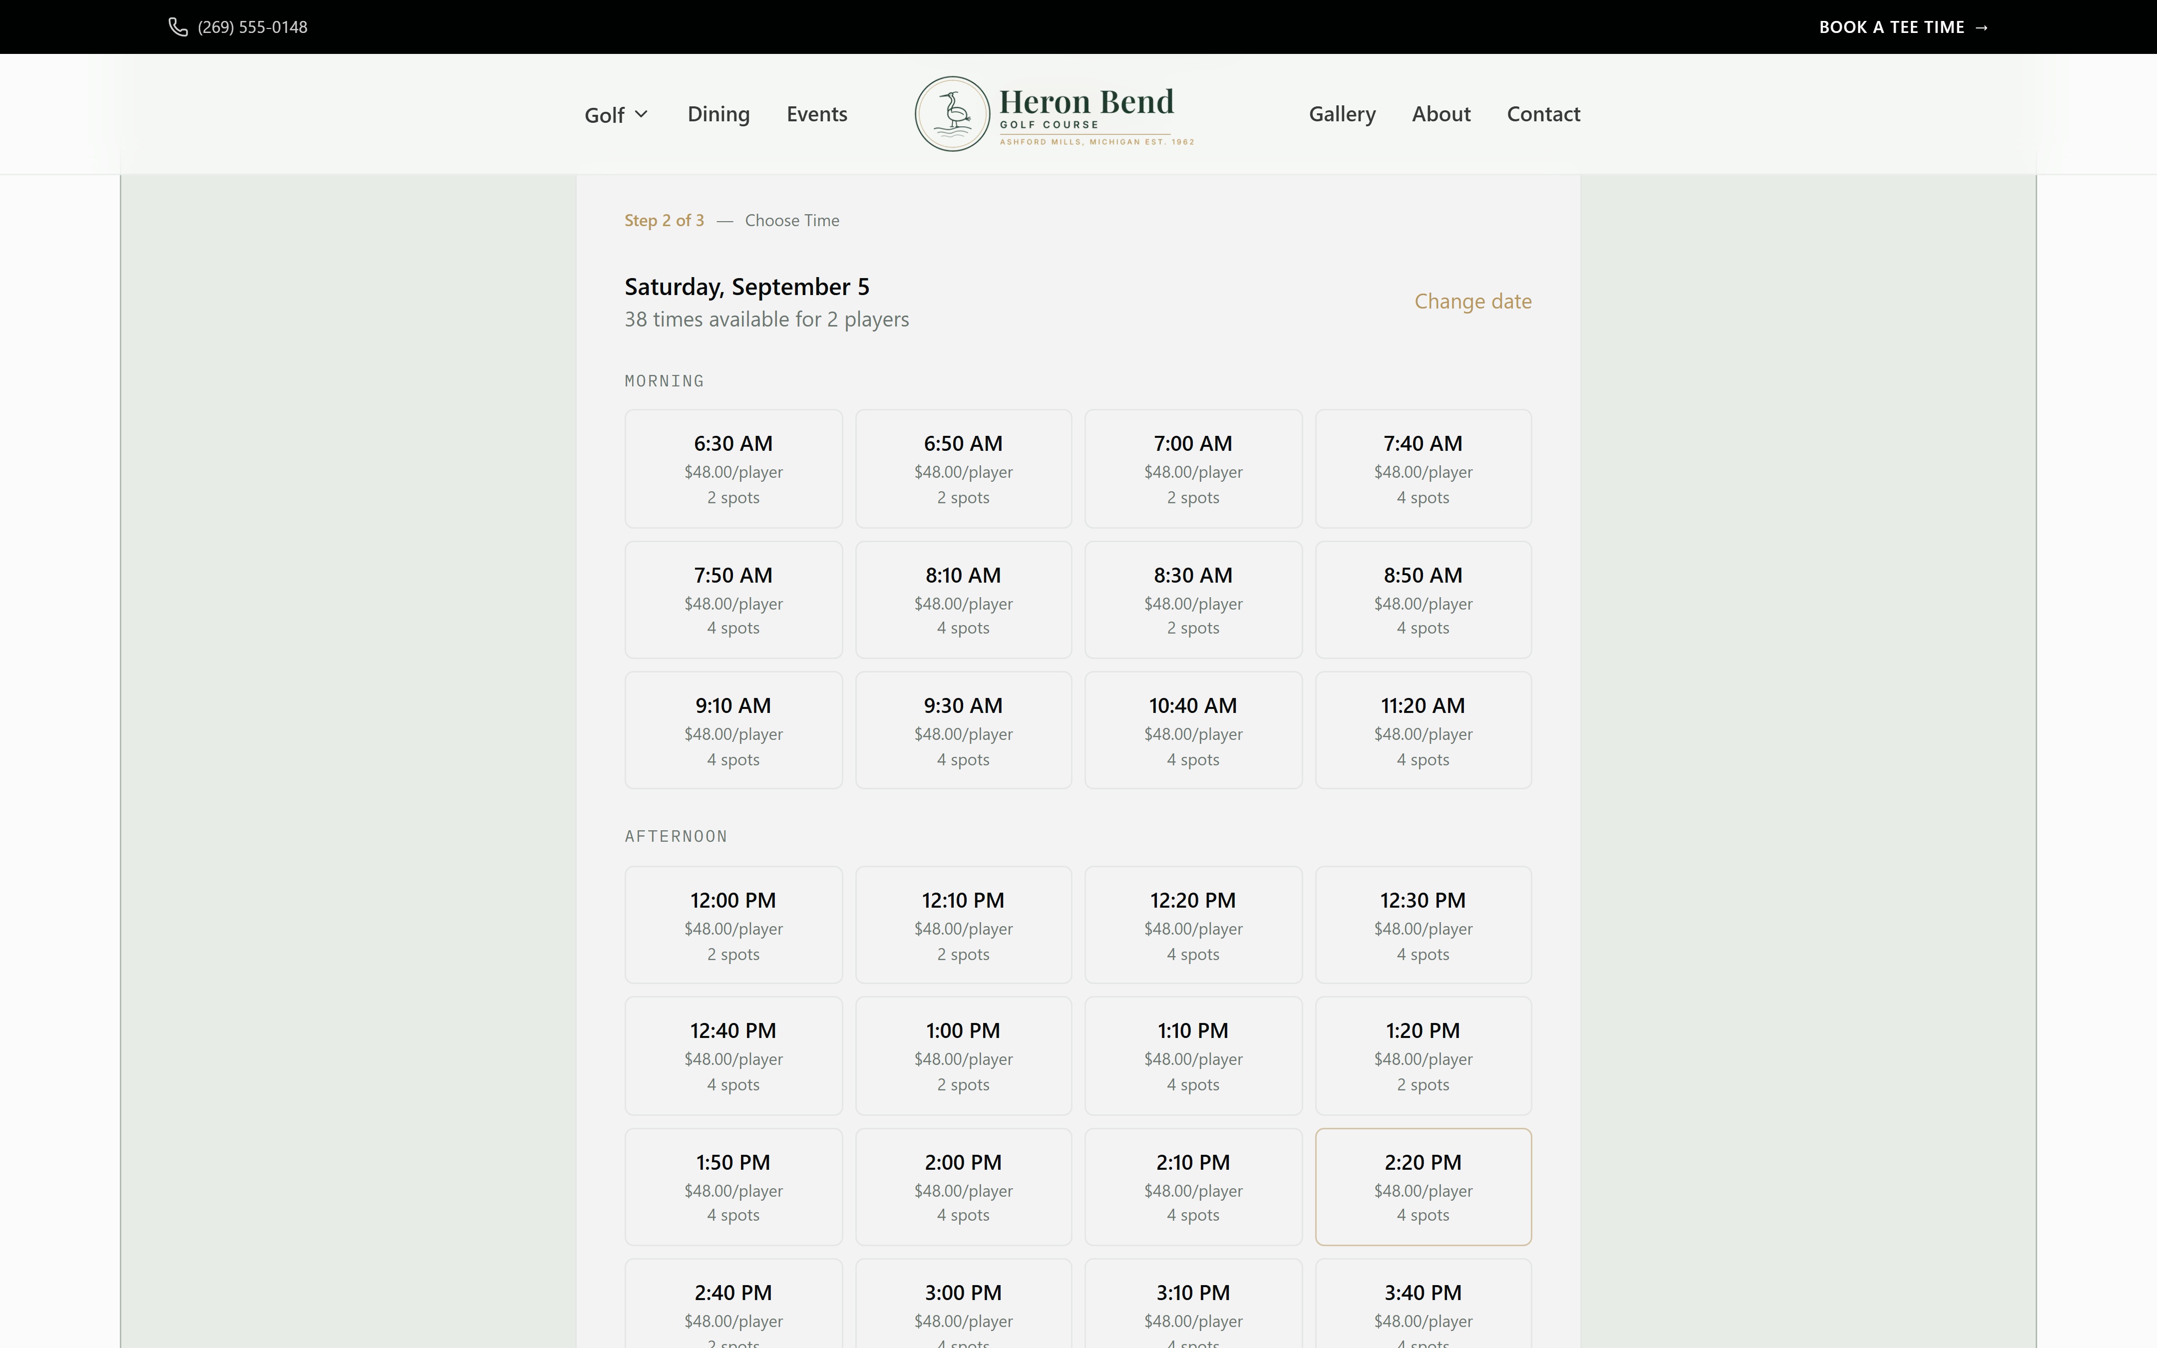Choose the 8:10 AM slot
Image resolution: width=2157 pixels, height=1348 pixels.
click(964, 600)
